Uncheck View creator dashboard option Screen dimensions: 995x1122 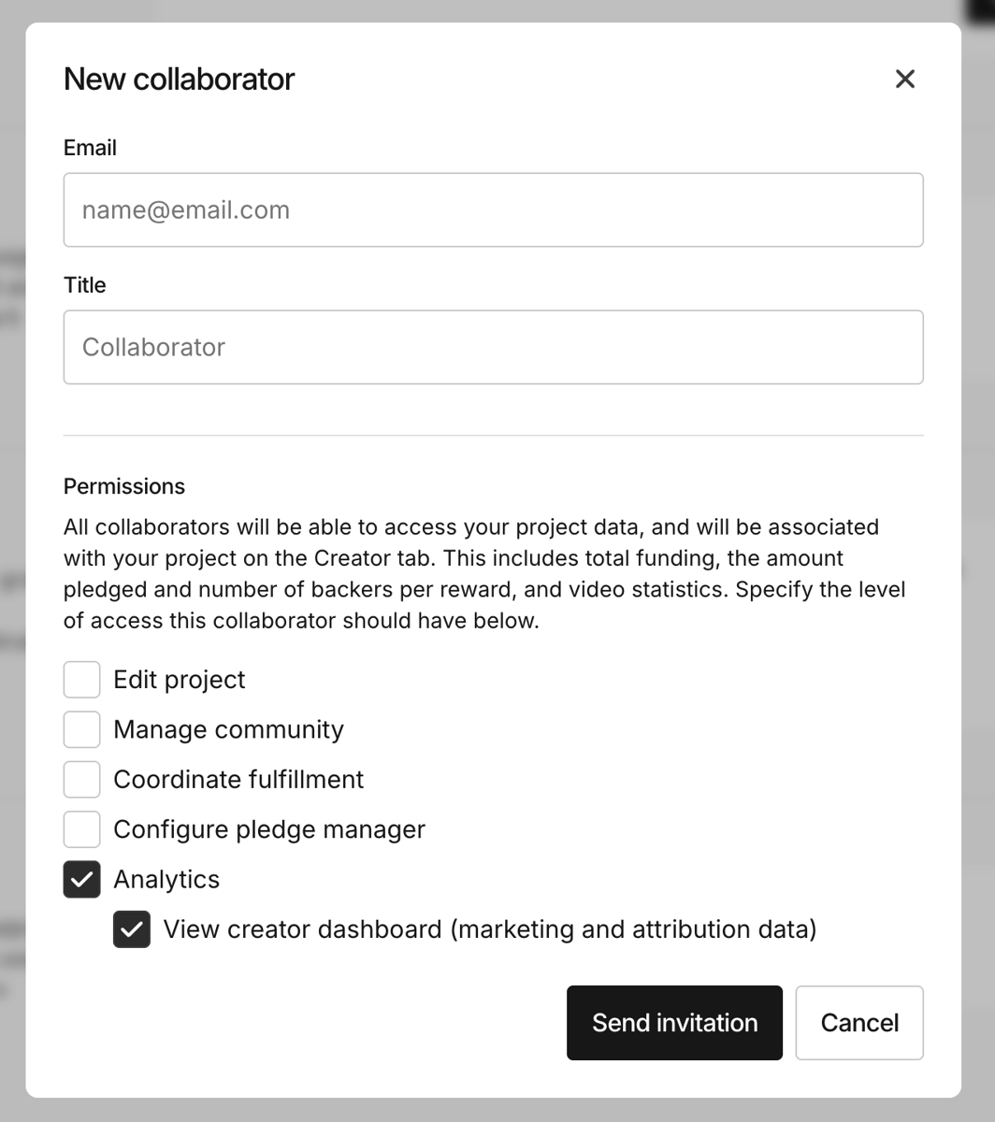[132, 929]
